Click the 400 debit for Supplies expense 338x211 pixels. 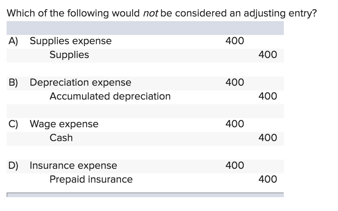point(235,41)
